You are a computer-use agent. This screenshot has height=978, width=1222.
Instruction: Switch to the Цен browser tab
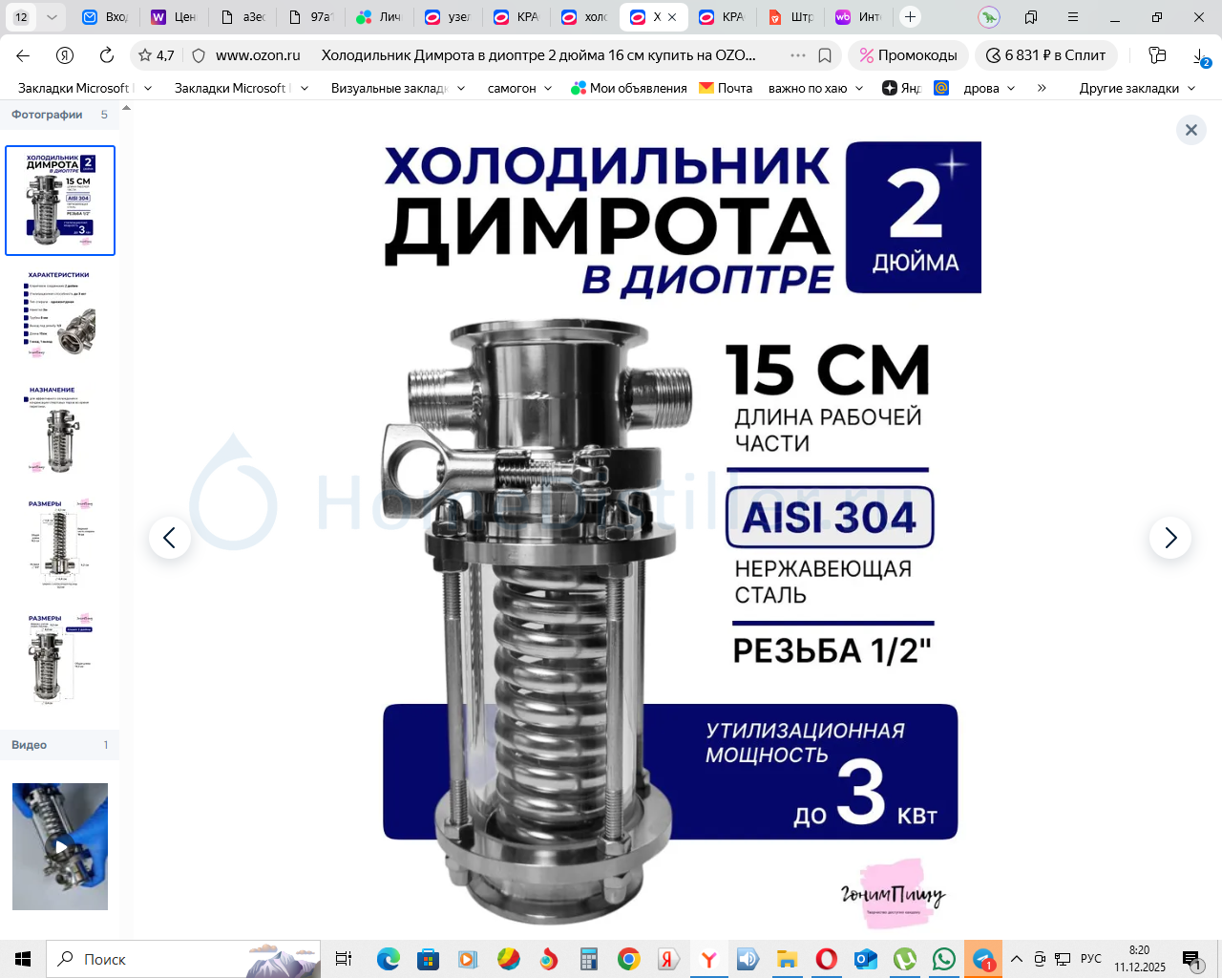click(174, 17)
